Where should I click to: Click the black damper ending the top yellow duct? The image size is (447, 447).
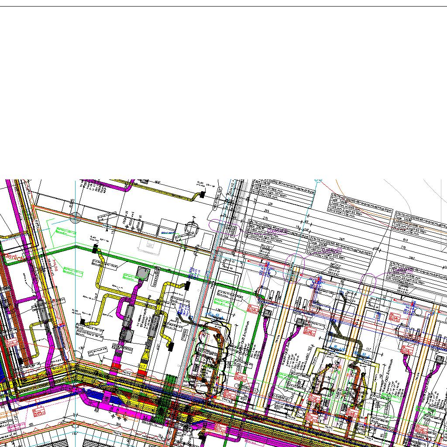pyautogui.click(x=202, y=195)
